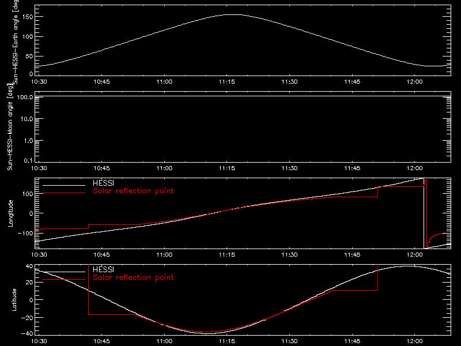Viewport: 461px width, 346px height.
Task: Click the 12:00 time label under Longitude plot
Action: coord(414,254)
